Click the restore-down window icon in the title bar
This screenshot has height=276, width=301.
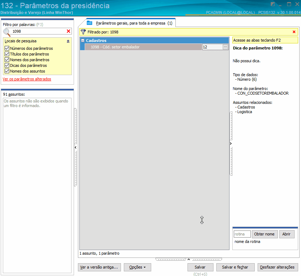coord(273,4)
